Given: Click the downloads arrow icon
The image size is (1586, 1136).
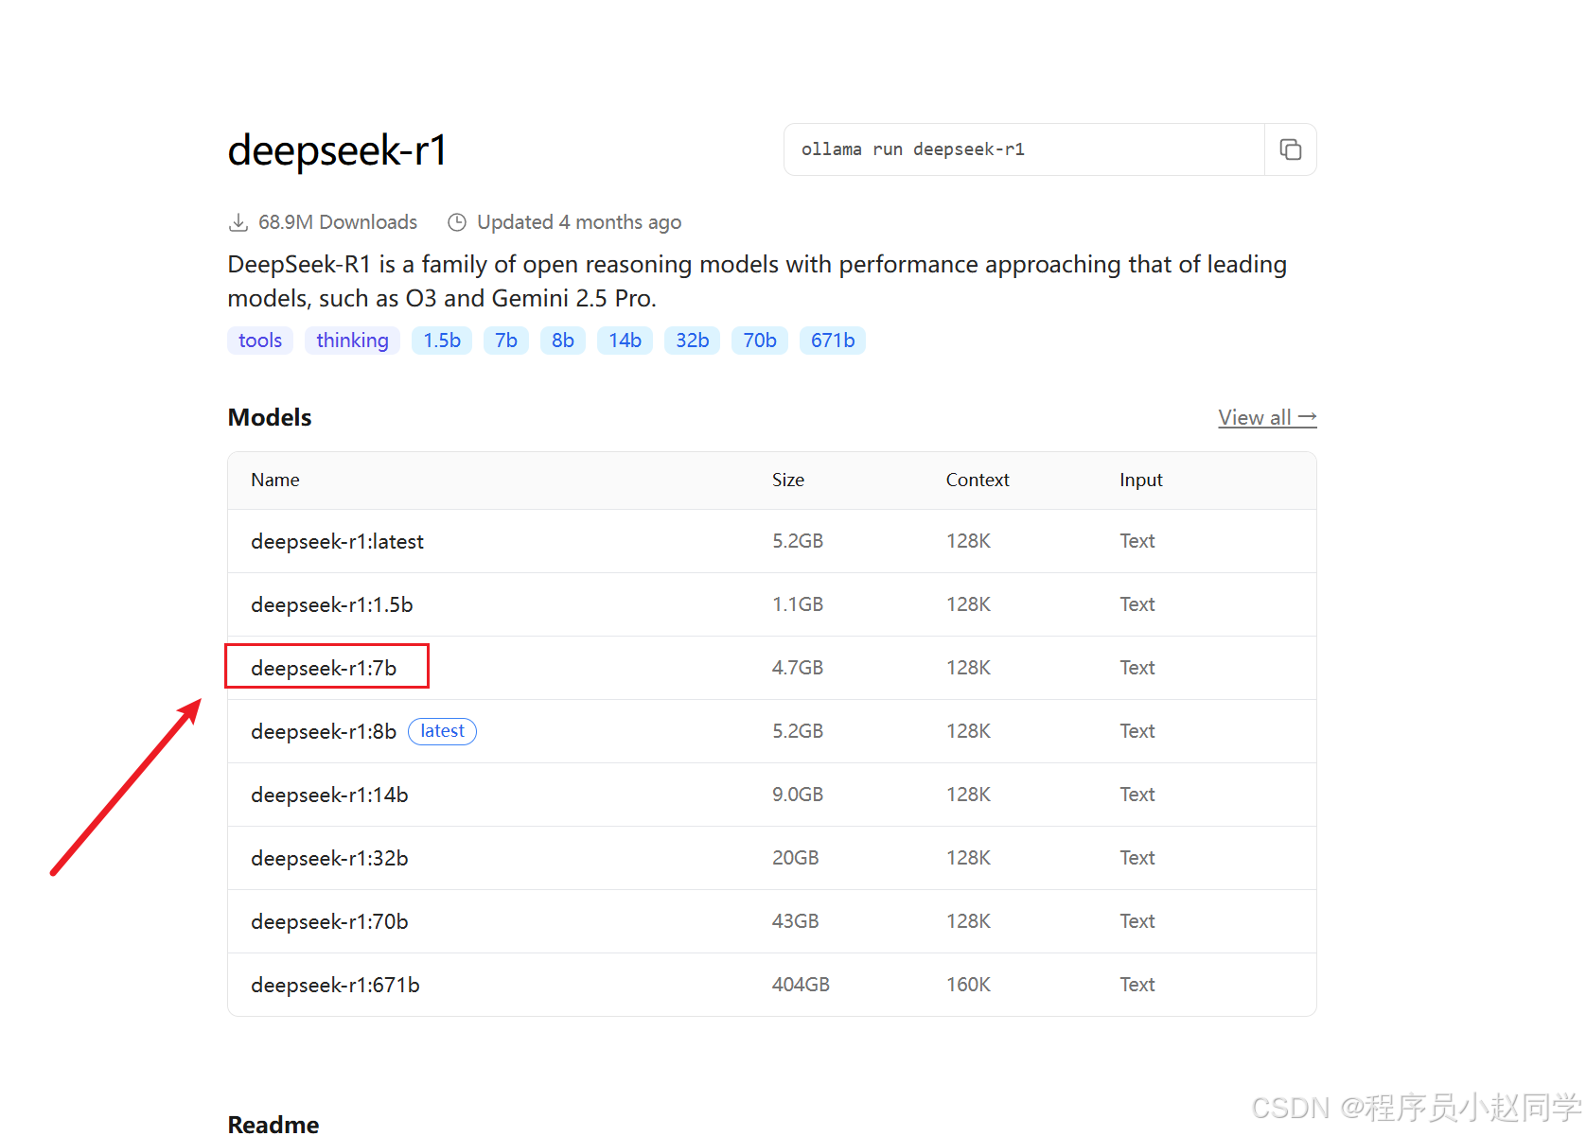Looking at the screenshot, I should [238, 222].
